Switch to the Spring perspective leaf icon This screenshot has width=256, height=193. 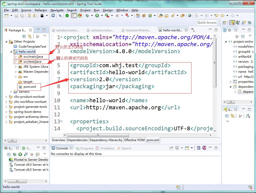tap(232, 23)
